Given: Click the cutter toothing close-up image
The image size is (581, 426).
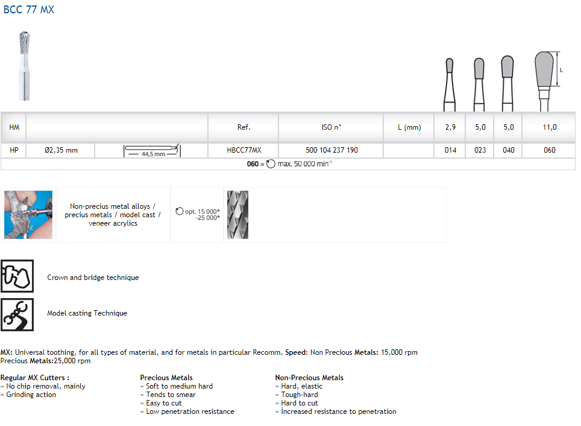Looking at the screenshot, I should 237,215.
